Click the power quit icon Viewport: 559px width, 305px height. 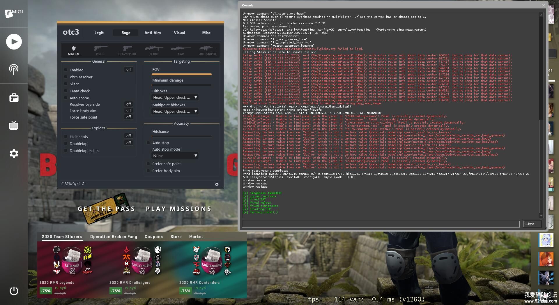click(x=14, y=291)
